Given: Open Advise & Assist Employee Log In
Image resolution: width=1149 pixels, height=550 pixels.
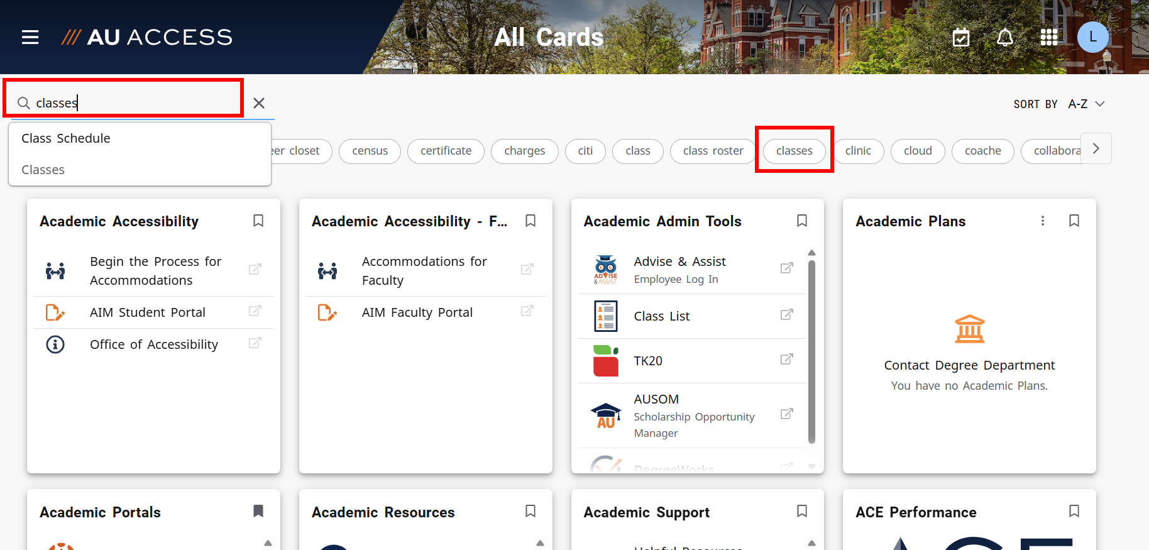Looking at the screenshot, I should tap(691, 270).
